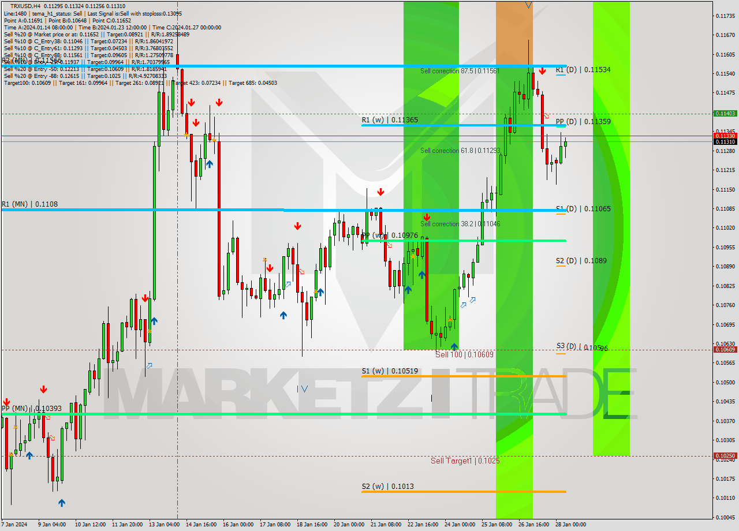
Task: Click the R1 (MN) | 0.1108 label
Action: [x=29, y=204]
